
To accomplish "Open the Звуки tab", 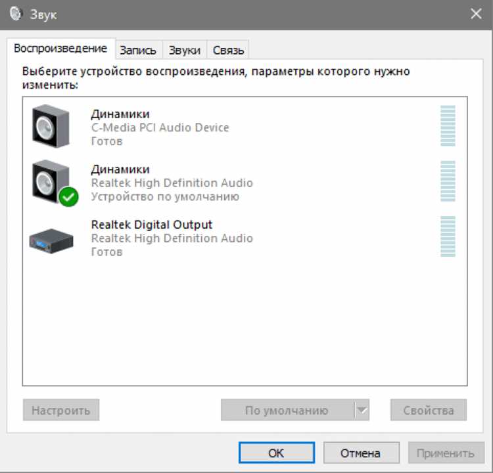I will pos(185,50).
